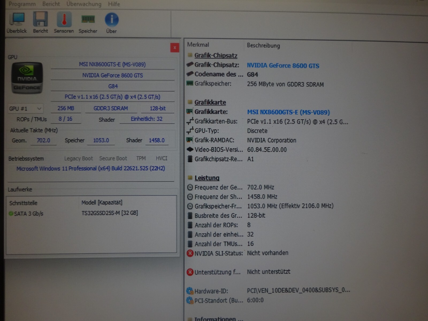Open the Sensoren thermometer icon

pos(64,20)
